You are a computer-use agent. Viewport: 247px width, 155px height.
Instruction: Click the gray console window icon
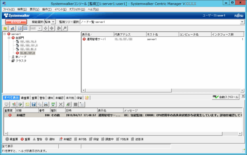[75, 104]
